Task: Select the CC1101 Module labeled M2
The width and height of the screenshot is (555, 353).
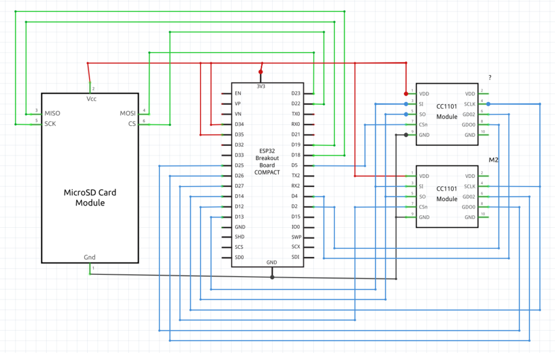Action: (x=447, y=196)
